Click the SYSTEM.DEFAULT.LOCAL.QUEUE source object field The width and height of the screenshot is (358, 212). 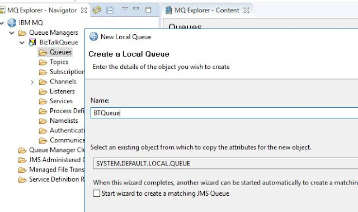point(225,163)
